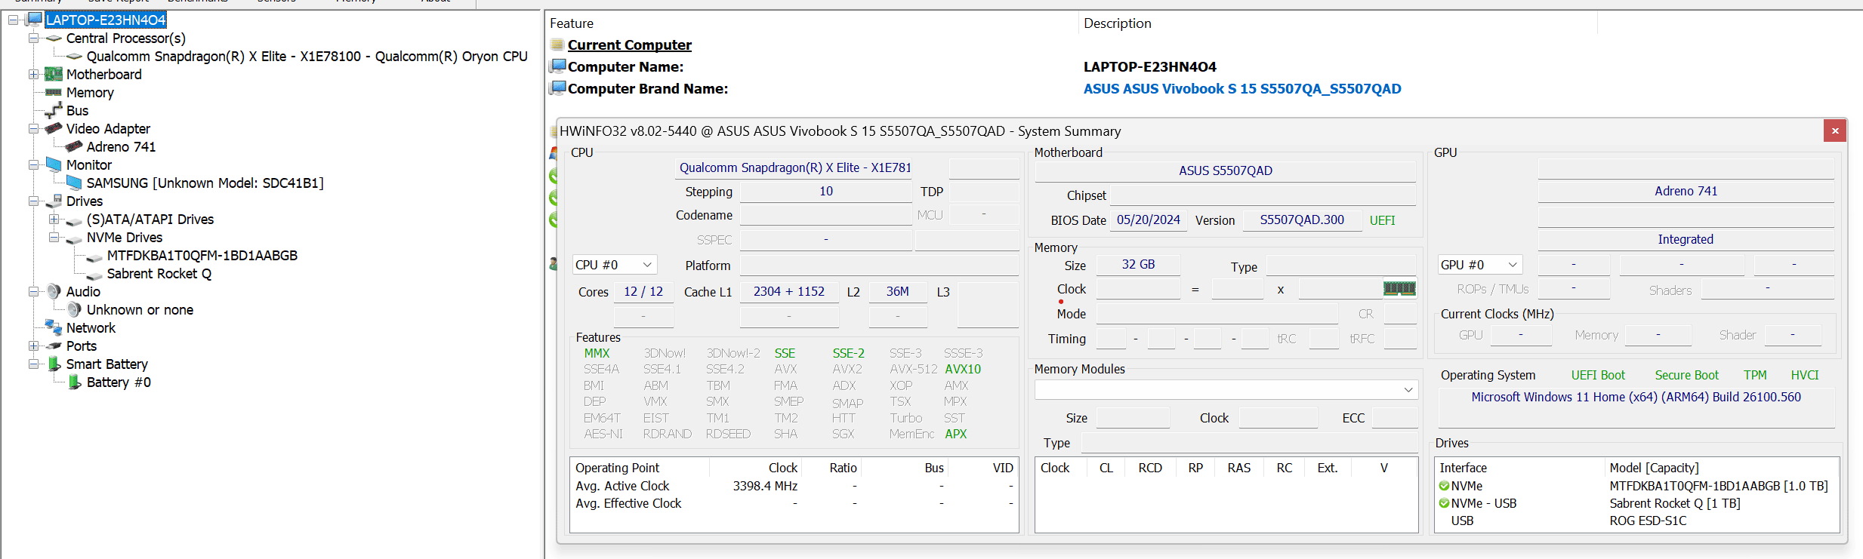1863x559 pixels.
Task: Expand the (S)ATA/ATAPI Drives node
Action: pyautogui.click(x=54, y=219)
